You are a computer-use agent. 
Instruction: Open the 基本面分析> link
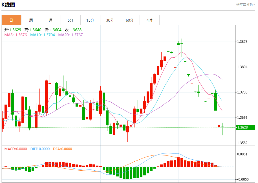click(245, 4)
